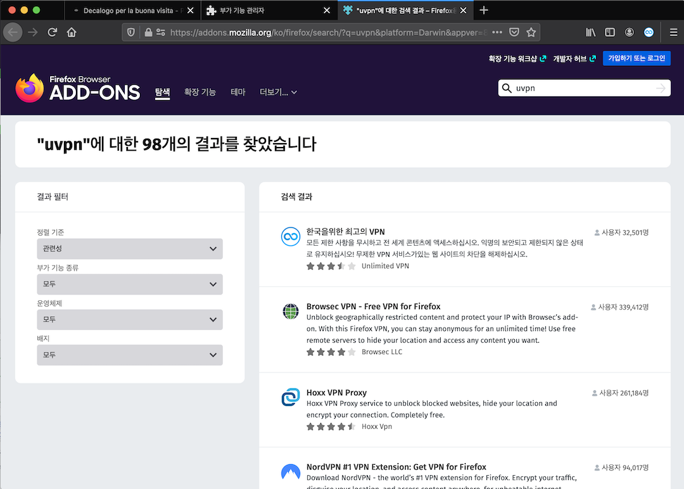Open Browsec VPN - Free VPN for Firefox
684x489 pixels.
tap(374, 307)
